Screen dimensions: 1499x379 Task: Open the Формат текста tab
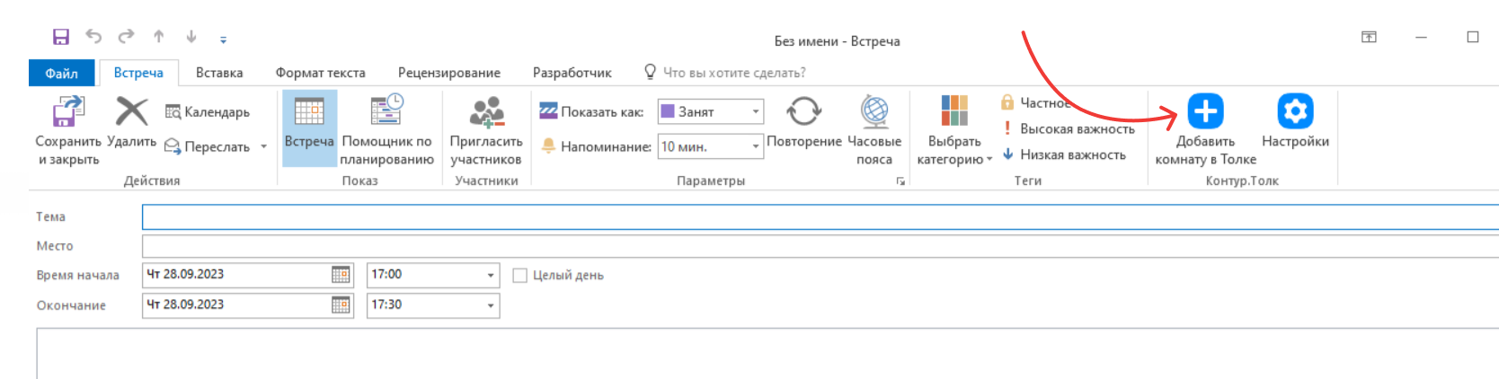click(x=320, y=73)
